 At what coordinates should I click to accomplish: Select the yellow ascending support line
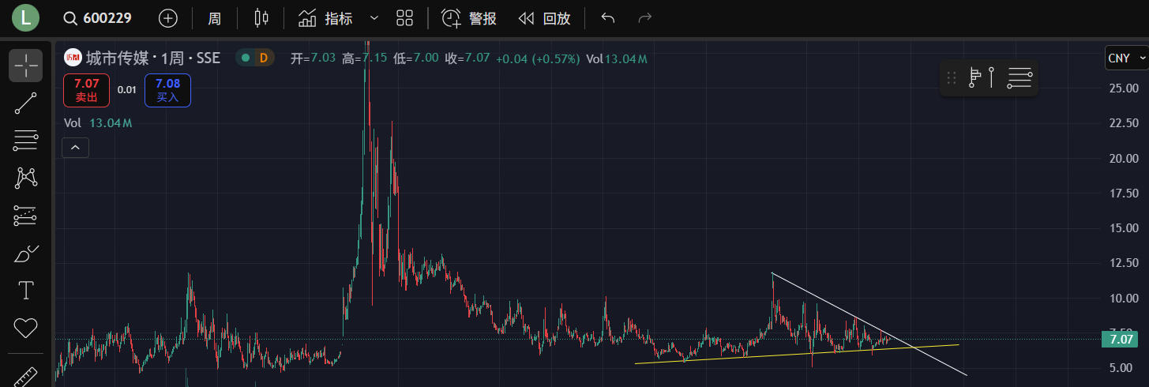(x=798, y=354)
